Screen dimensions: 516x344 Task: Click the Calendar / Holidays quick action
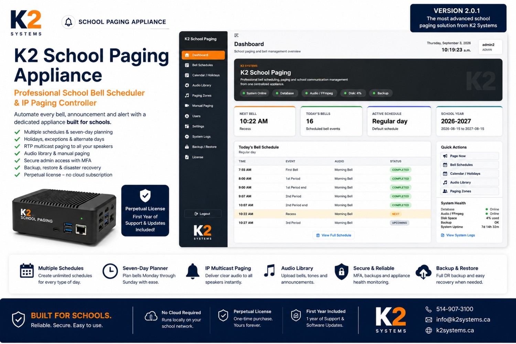470,174
